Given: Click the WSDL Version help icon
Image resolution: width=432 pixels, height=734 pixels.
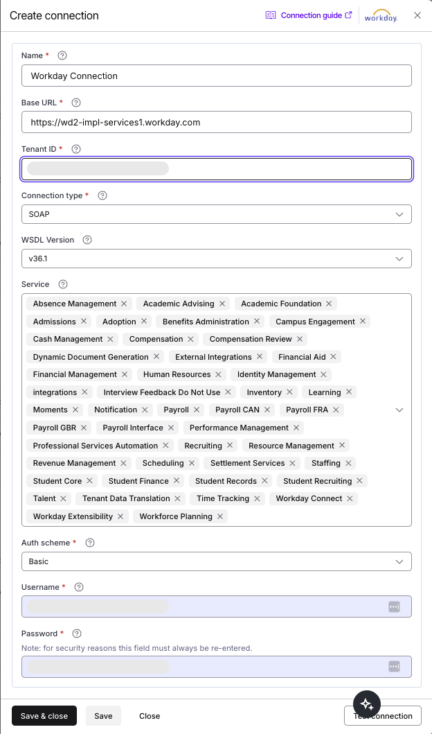Looking at the screenshot, I should (x=87, y=240).
